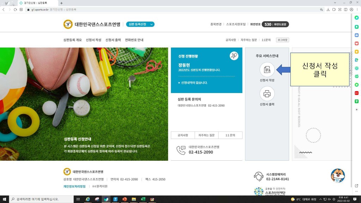Click the 화면도움말 button beside 530

coord(281,24)
